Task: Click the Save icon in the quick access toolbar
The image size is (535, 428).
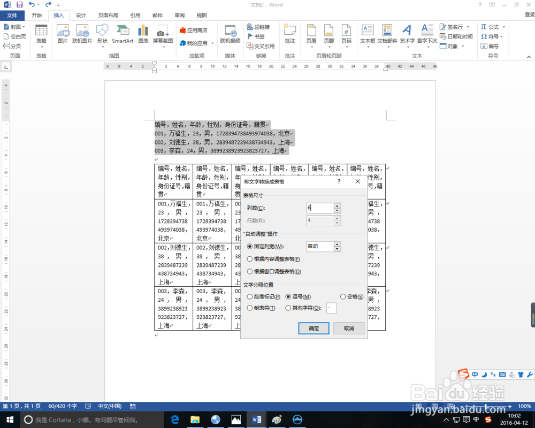Action: (19, 5)
